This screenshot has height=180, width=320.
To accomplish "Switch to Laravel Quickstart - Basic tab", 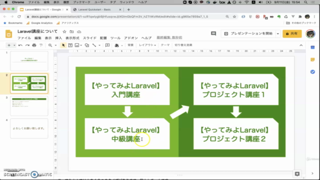I will point(94,9).
